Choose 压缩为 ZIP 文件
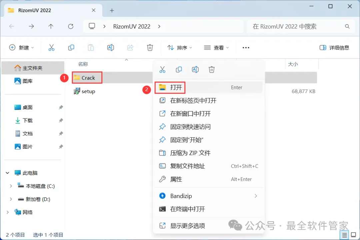This screenshot has width=360, height=240. coord(208,153)
